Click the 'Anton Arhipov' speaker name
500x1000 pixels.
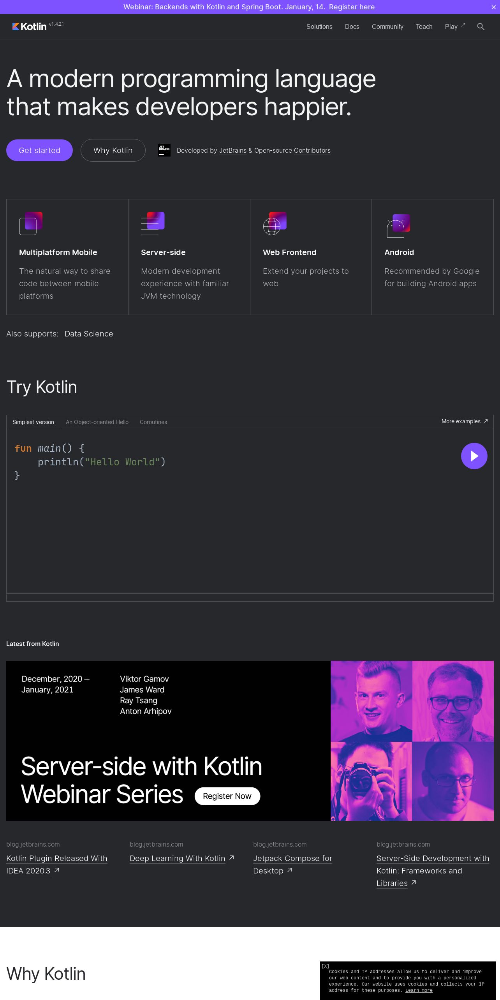[x=146, y=711]
